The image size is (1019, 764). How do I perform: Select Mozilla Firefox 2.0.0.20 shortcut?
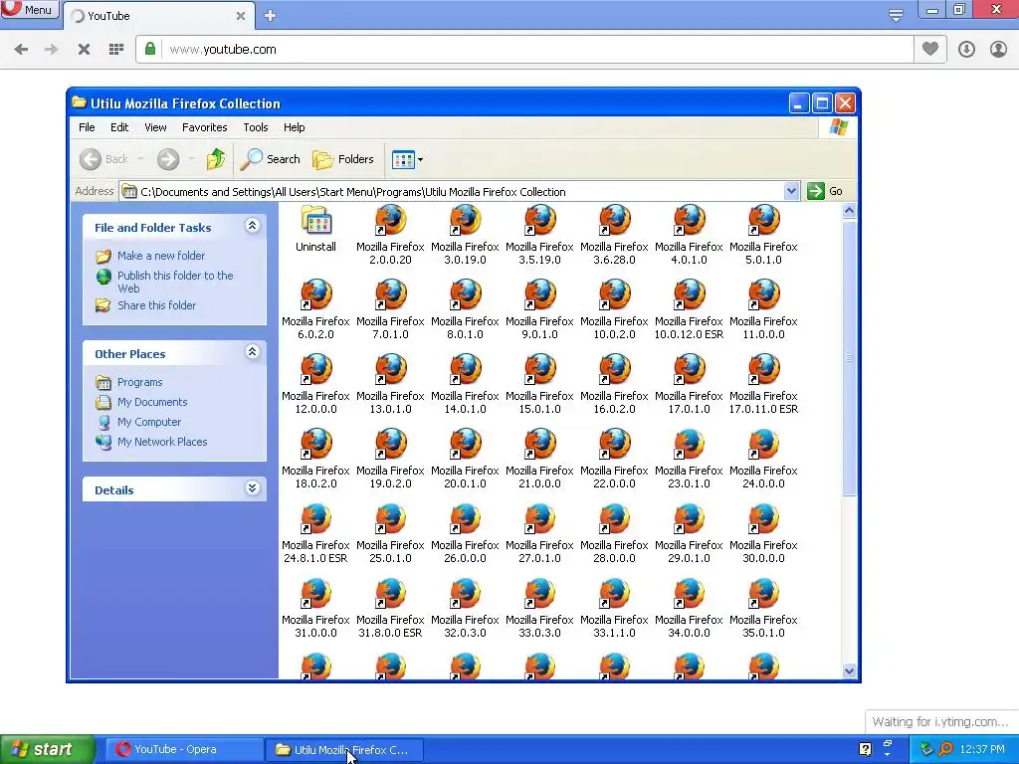(x=390, y=235)
